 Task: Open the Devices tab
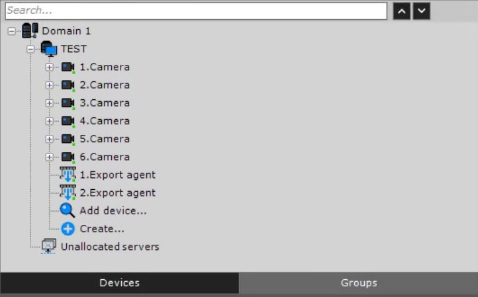119,283
